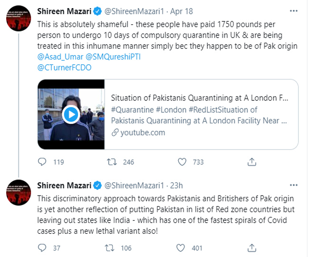309x257 pixels.
Task: Reply to the second tweet with 37 replies
Action: point(42,248)
